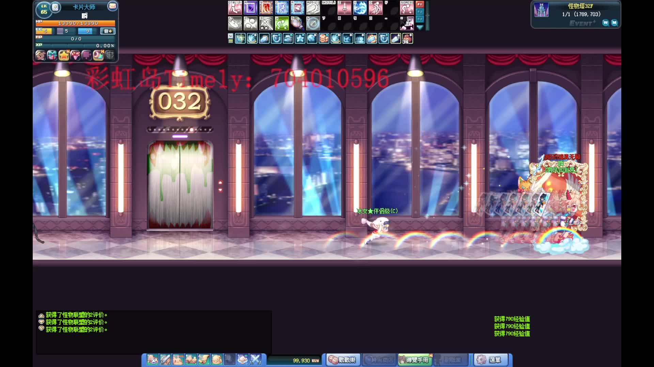
Task: Switch to the F2 hotkey page
Action: click(420, 12)
